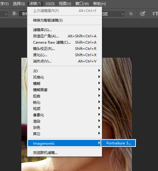Open the dropdown left of 源 label
This screenshot has height=171, width=158.
point(4,14)
